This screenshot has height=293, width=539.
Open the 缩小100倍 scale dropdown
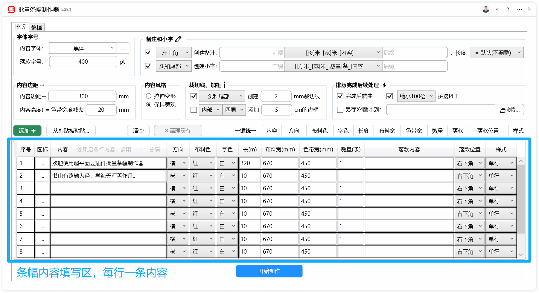click(x=416, y=96)
